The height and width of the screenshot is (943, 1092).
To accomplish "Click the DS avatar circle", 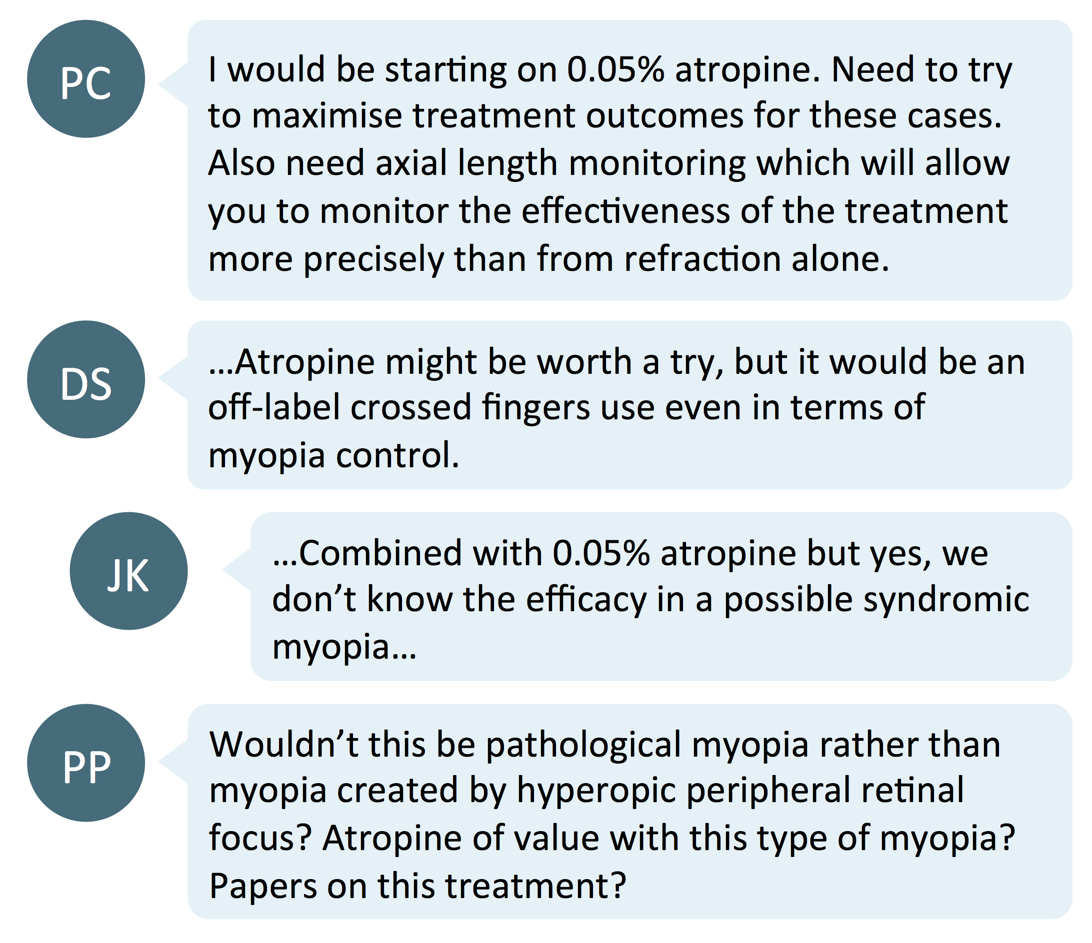I will click(x=86, y=379).
